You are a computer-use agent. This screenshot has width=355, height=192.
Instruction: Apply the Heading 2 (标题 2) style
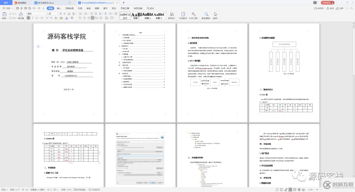148,16
